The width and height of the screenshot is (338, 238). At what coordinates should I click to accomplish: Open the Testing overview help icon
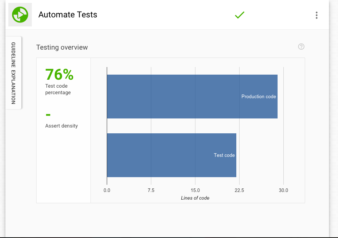tap(301, 47)
